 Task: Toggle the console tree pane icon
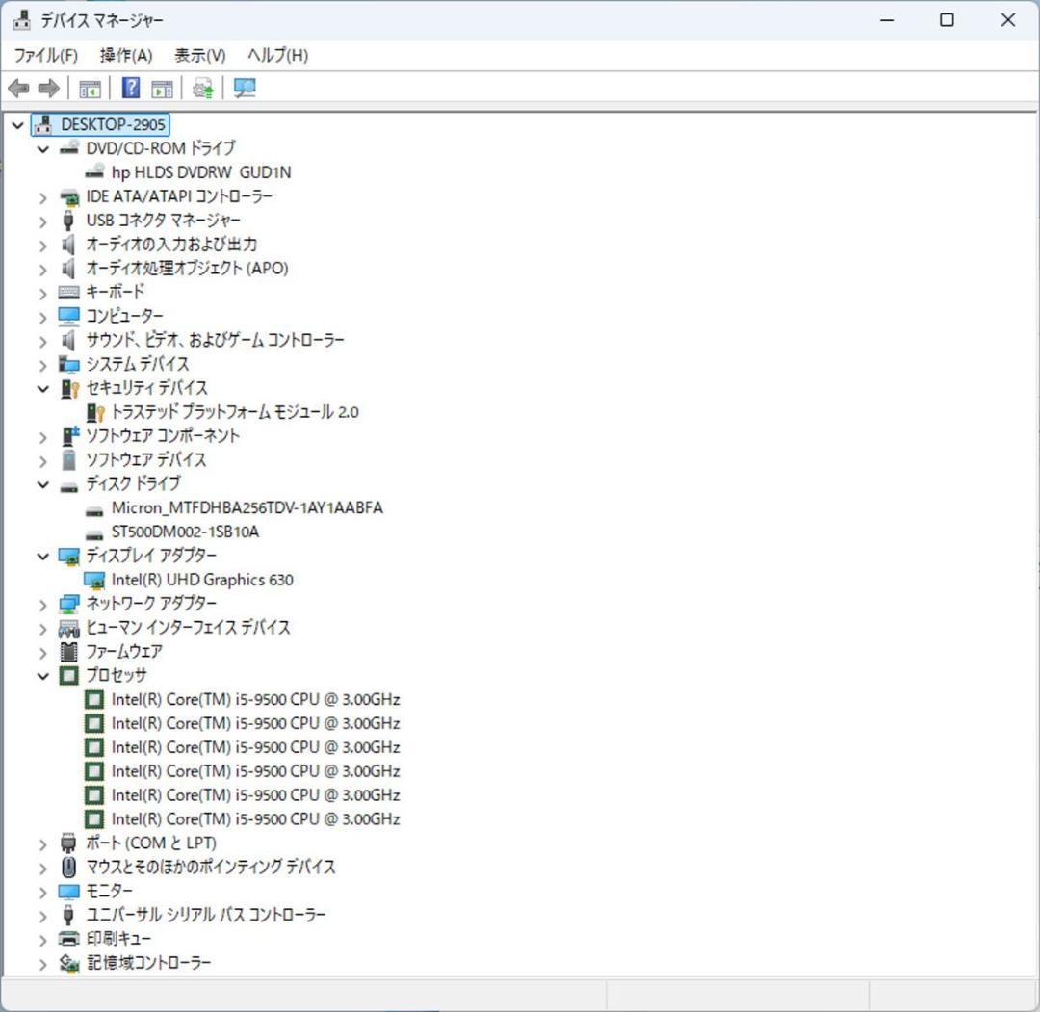90,88
